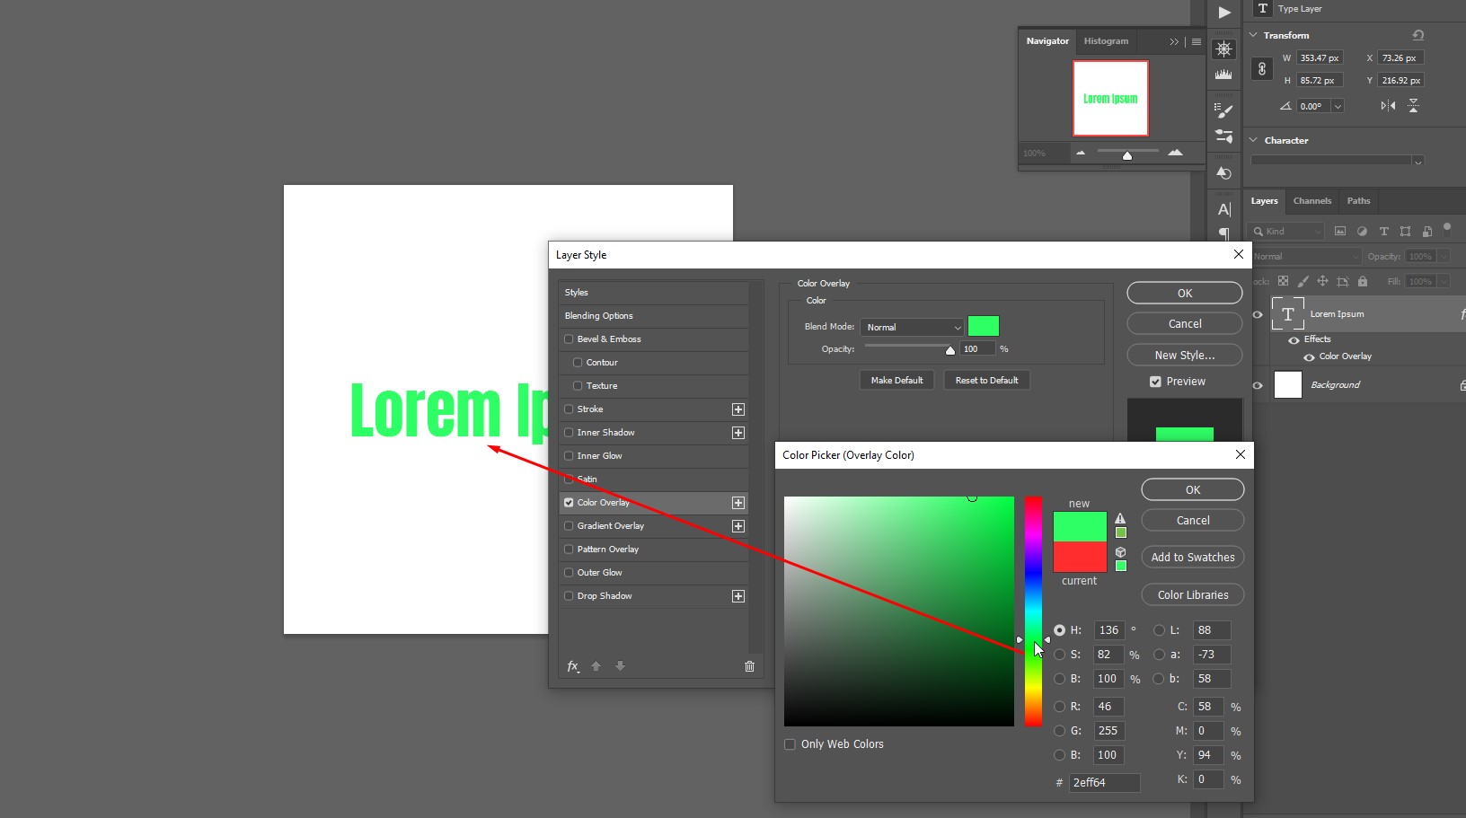
Task: Click the Add to Swatches button
Action: pyautogui.click(x=1192, y=558)
